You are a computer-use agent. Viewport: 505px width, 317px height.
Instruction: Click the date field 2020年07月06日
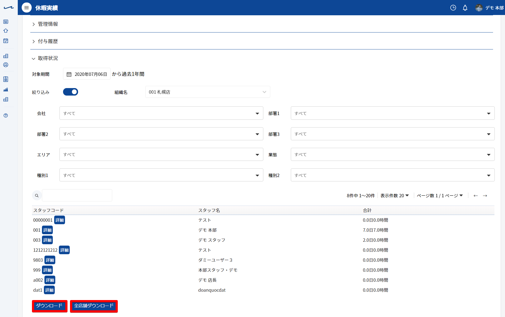[x=87, y=74]
